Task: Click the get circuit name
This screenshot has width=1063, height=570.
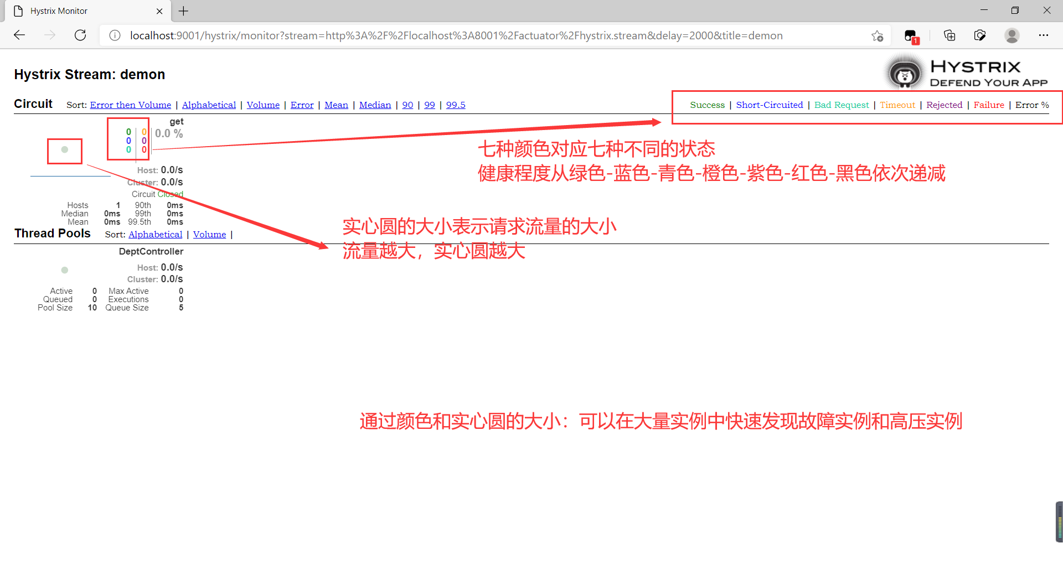Action: [177, 122]
